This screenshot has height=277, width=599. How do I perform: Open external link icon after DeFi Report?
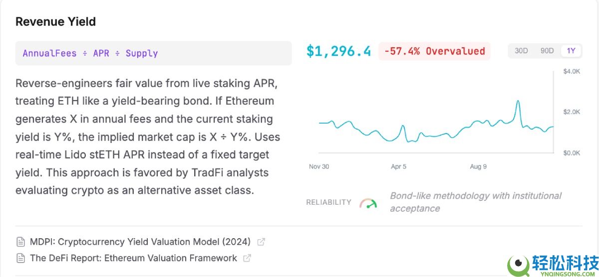coord(247,258)
